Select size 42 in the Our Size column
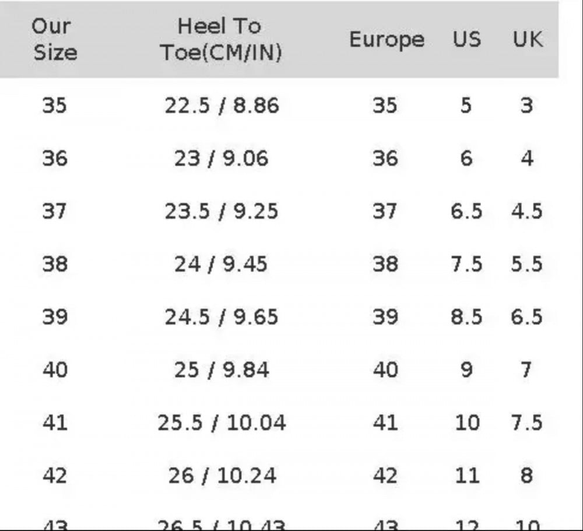The height and width of the screenshot is (531, 583). pos(54,476)
